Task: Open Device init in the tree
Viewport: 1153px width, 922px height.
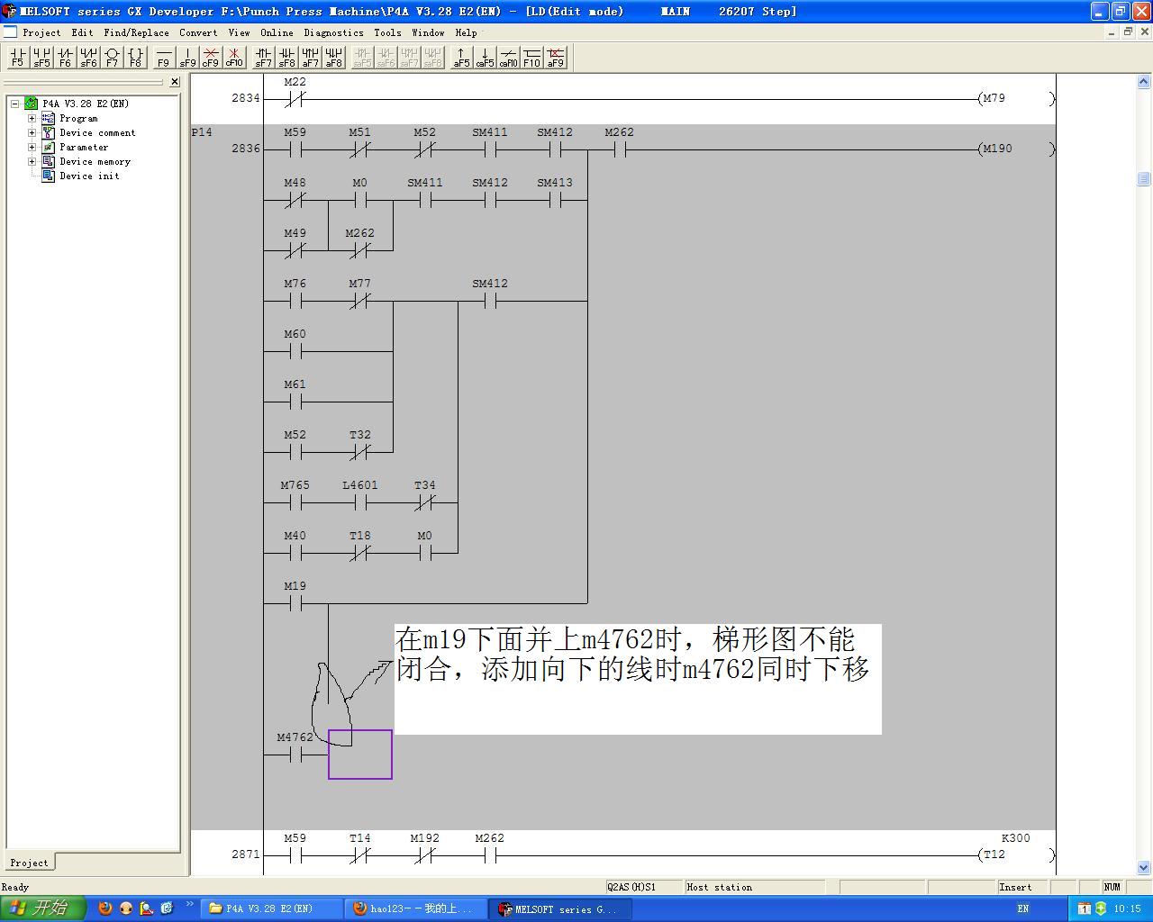Action: (89, 176)
